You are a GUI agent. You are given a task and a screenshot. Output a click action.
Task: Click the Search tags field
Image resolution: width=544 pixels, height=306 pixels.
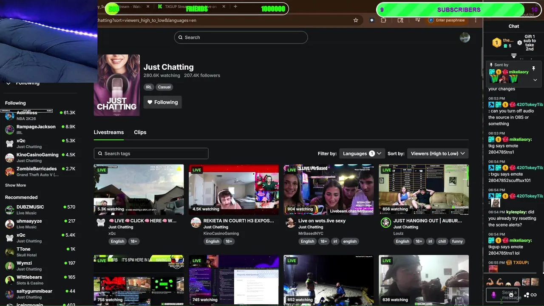click(151, 153)
